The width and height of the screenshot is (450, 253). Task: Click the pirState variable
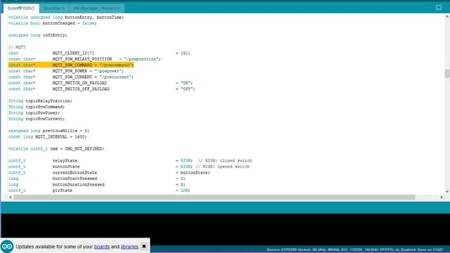[63, 190]
